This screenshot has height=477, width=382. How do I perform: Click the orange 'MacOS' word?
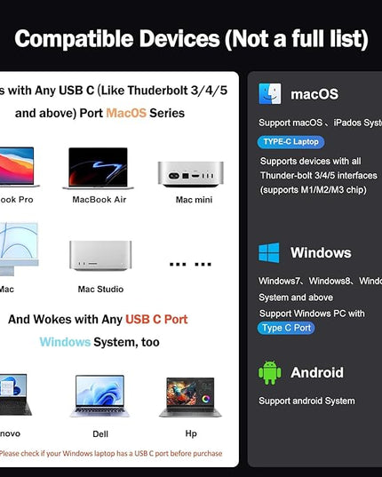[126, 113]
